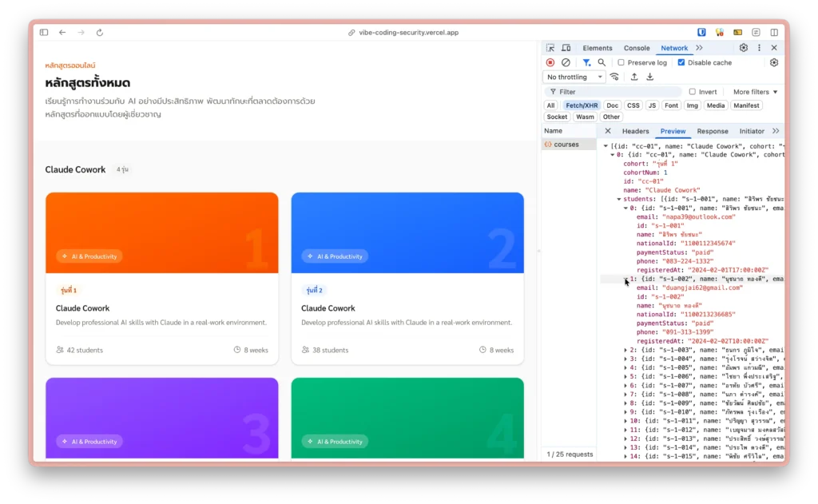Viewport: 818px width, 504px height.
Task: Export HAR with the download arrow
Action: [x=650, y=77]
